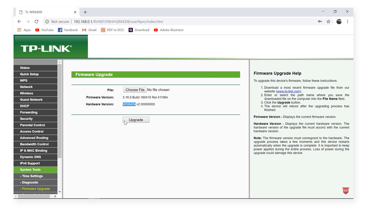The width and height of the screenshot is (365, 208).
Task: Open the Chrome profile avatar
Action: [339, 22]
